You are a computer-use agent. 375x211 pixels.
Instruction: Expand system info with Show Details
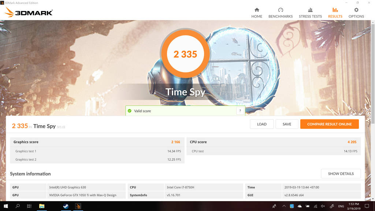341,174
